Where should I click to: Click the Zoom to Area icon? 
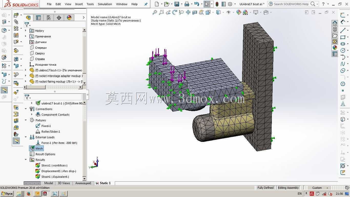point(161,12)
